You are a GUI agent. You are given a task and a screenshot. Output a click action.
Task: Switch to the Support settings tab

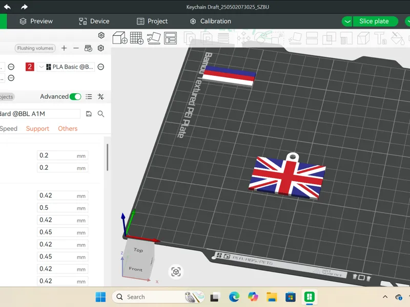[x=37, y=128]
